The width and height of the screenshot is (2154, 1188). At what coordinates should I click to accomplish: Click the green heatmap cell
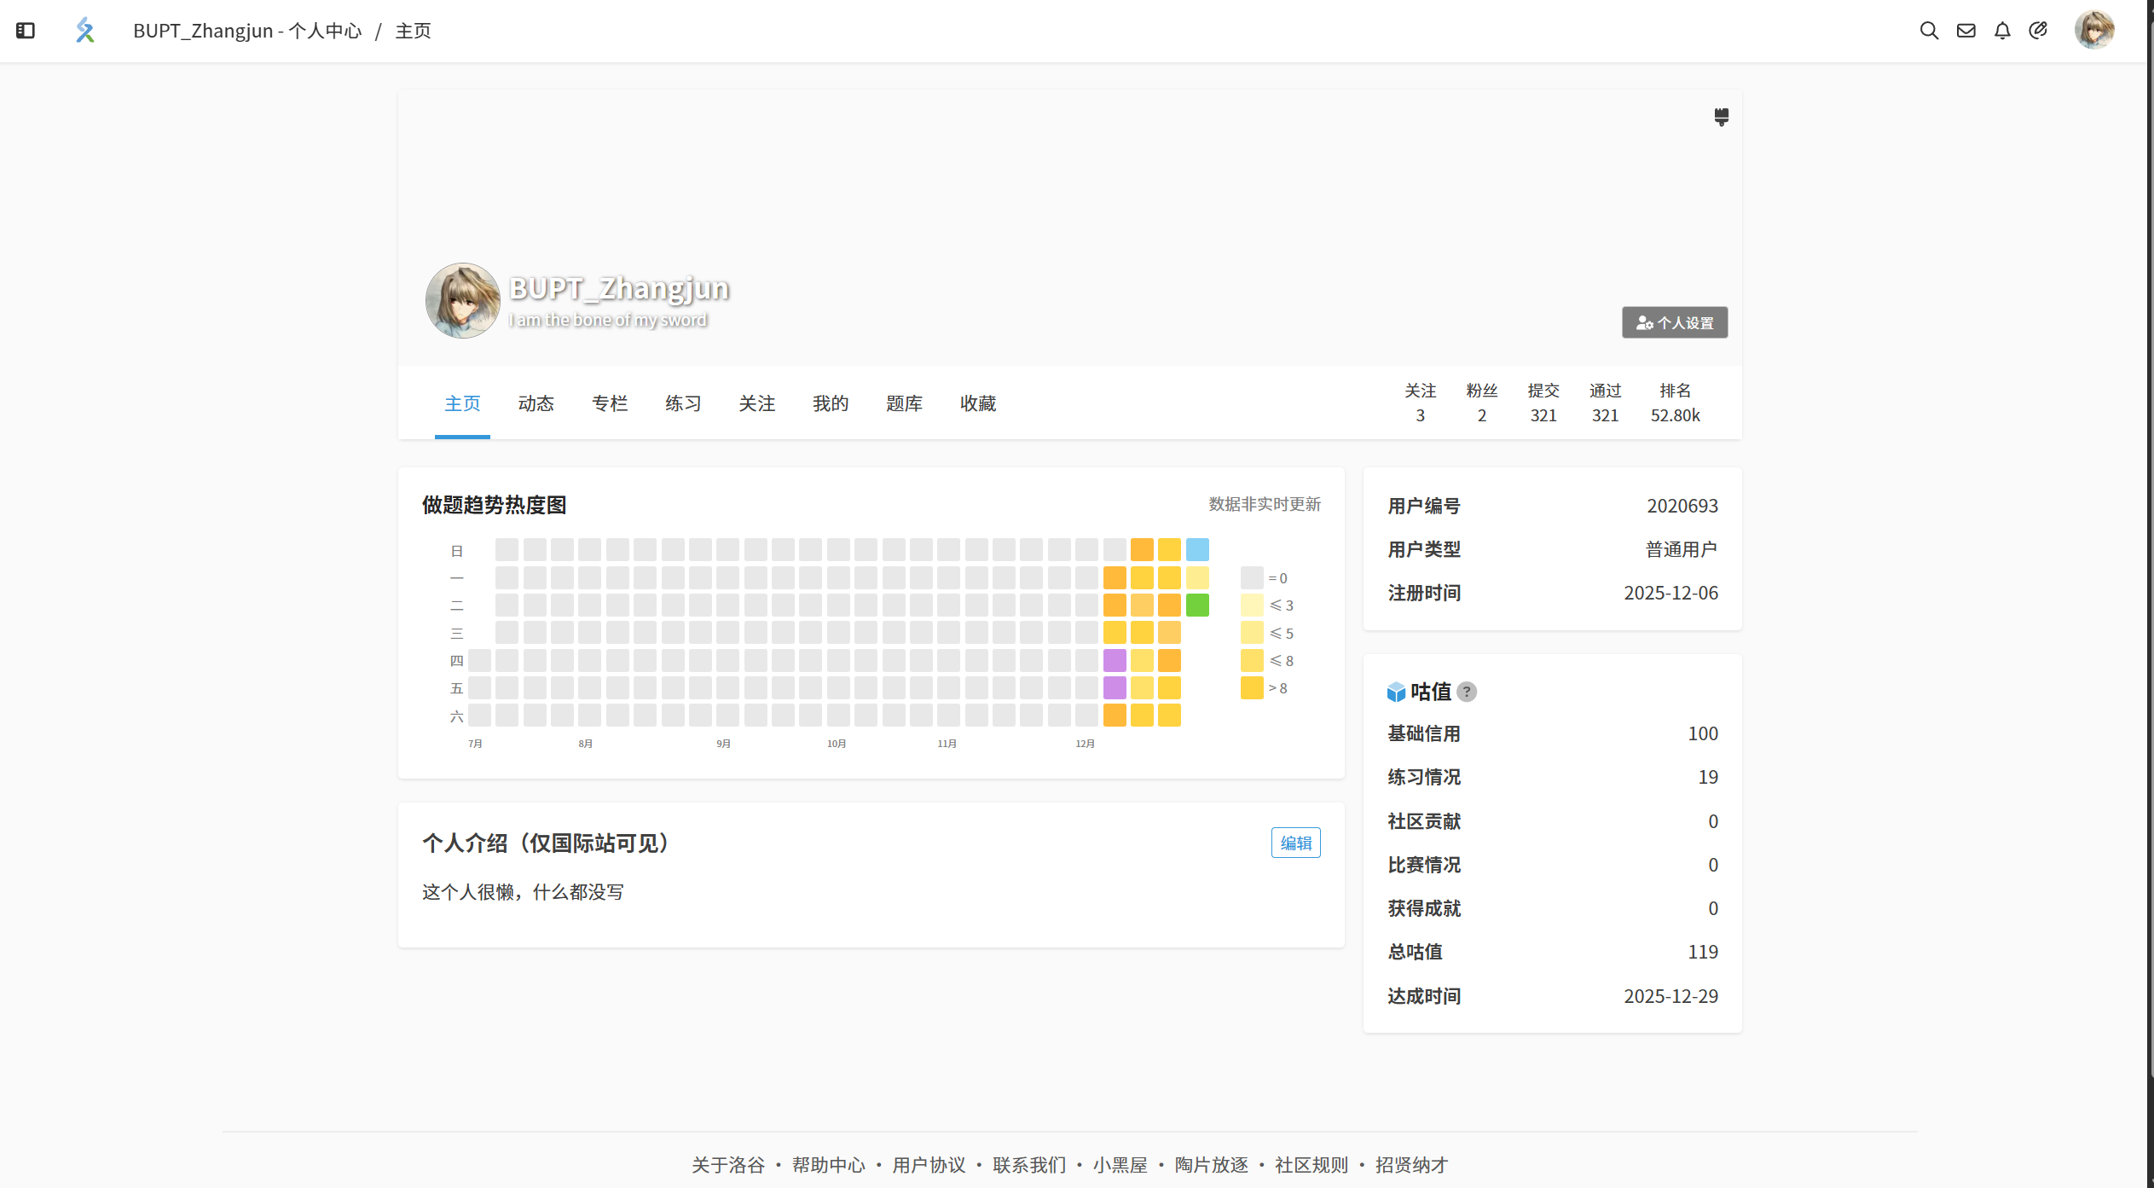1197,606
